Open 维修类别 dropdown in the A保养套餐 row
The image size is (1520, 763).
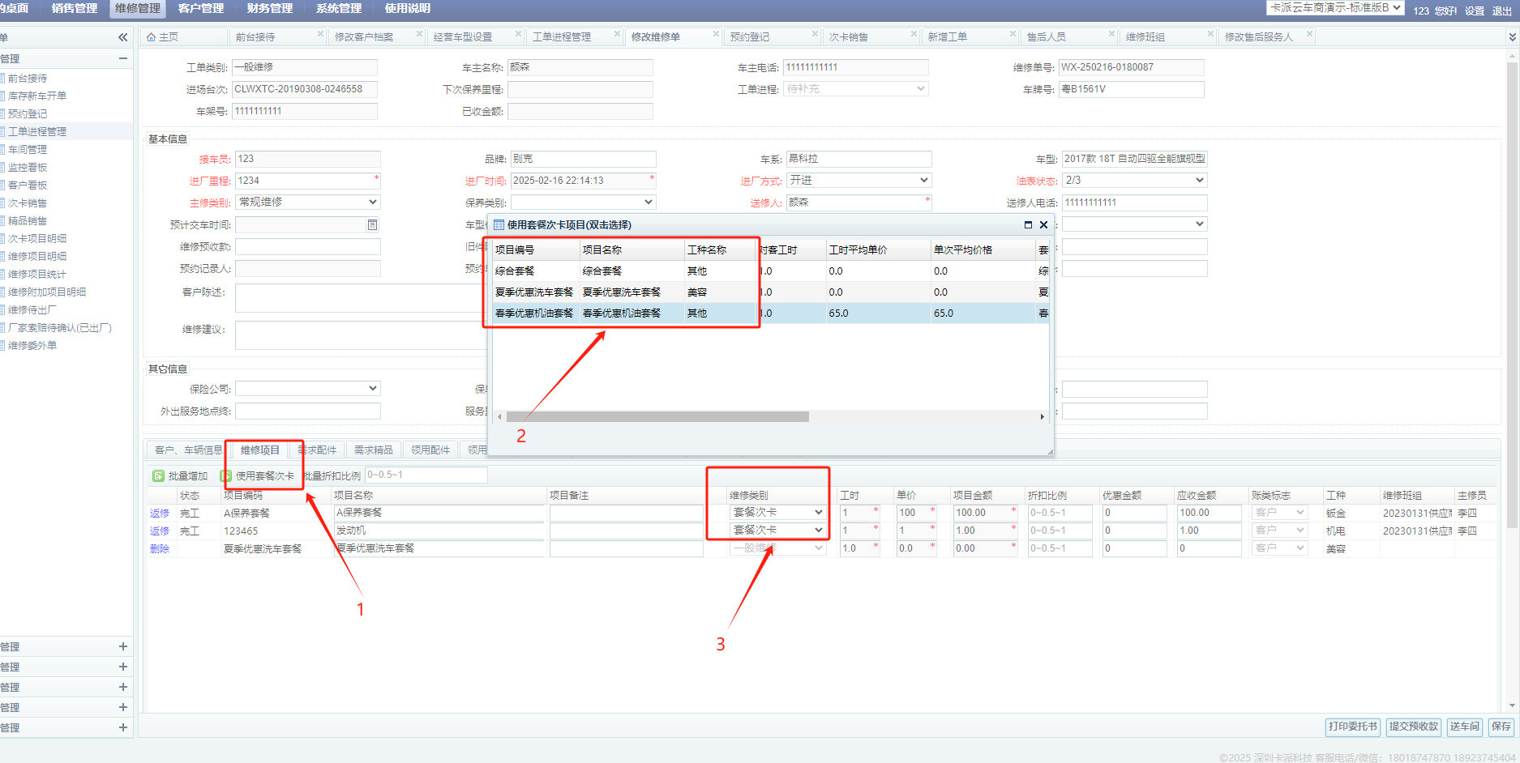click(819, 513)
